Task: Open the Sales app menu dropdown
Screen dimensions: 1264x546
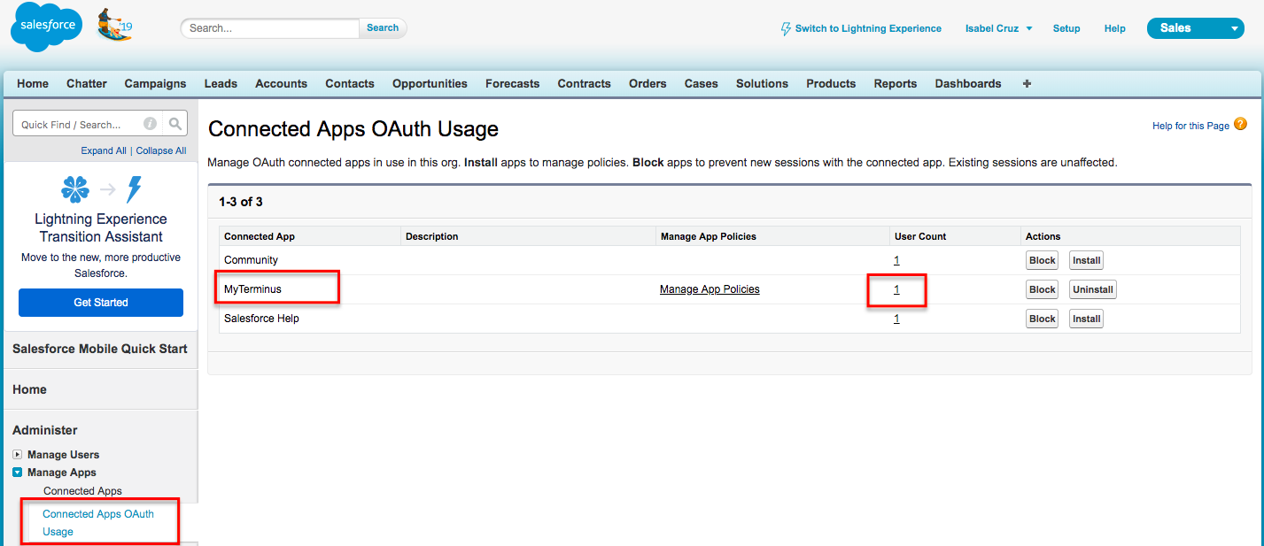Action: pyautogui.click(x=1195, y=28)
